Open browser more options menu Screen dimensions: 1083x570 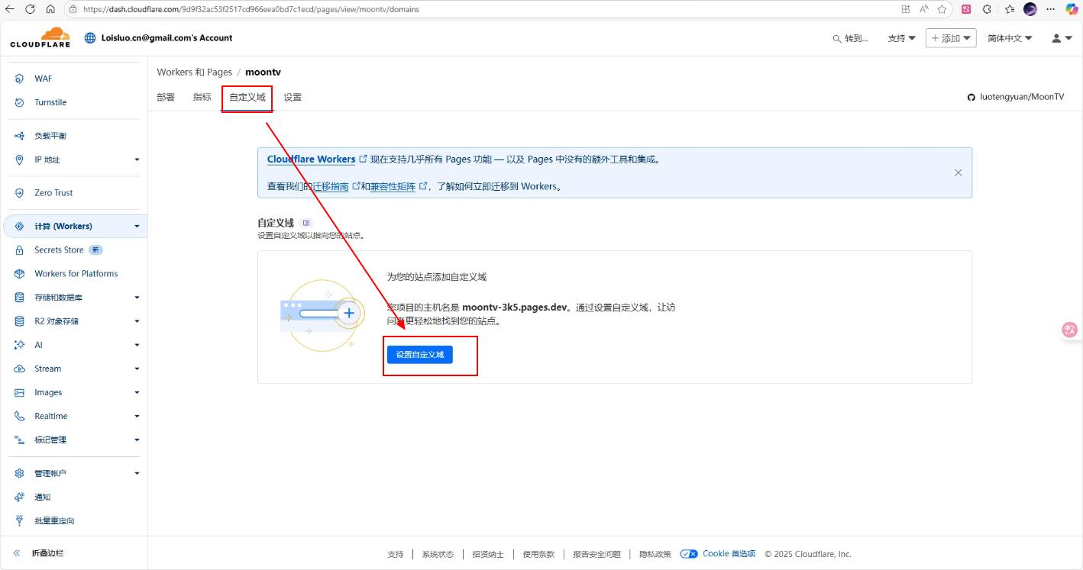pyautogui.click(x=1051, y=9)
